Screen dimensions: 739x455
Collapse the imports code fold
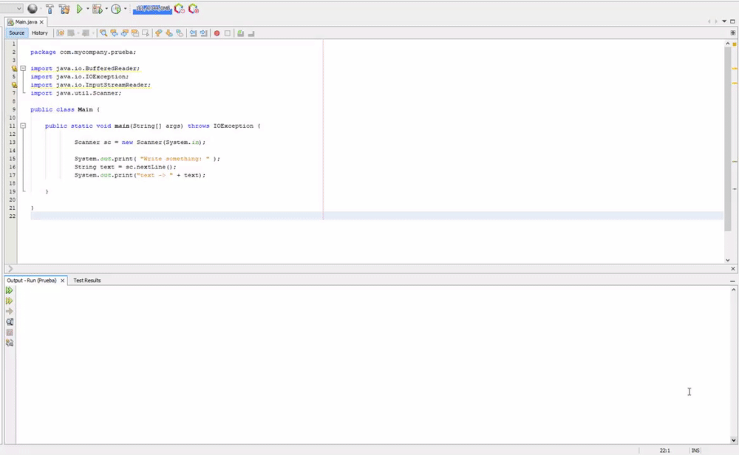point(23,68)
